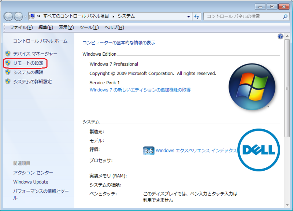Open the address bar history dropdown arrow
This screenshot has height=211, width=293.
click(188, 16)
